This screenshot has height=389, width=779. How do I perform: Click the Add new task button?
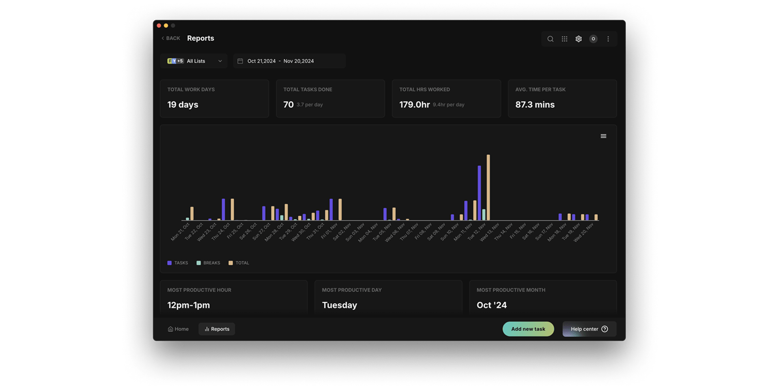(x=528, y=329)
